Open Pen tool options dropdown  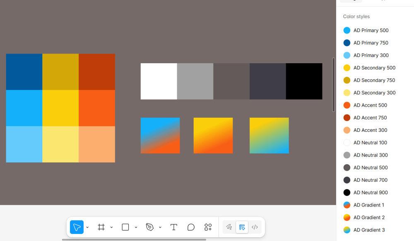coord(160,227)
